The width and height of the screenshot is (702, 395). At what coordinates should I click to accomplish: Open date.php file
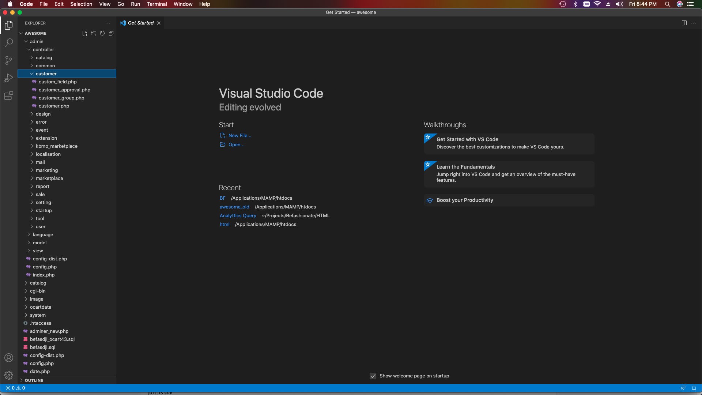67,372
